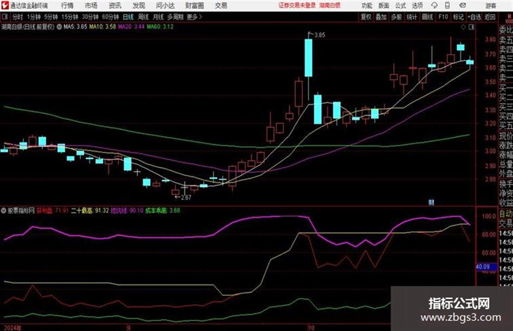Screen dimensions: 513x331
Task: Switch to 30分钟 period tab
Action: point(90,17)
